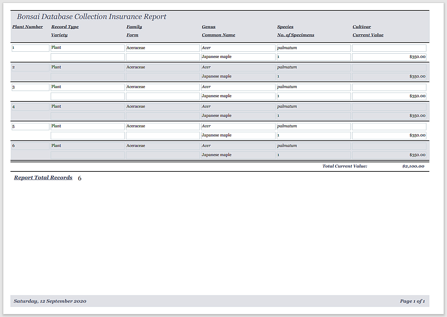Click the report title Bonsai Database Collection Insurance Report
Viewport: 447px width, 317px height.
click(92, 17)
